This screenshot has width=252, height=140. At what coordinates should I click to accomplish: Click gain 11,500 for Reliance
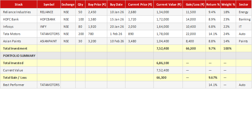pos(194,12)
